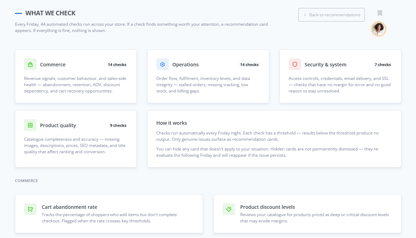The width and height of the screenshot is (416, 238).
Task: Select the Operations card title
Action: tap(186, 65)
